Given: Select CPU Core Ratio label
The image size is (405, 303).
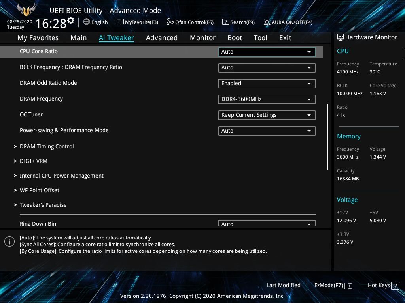Looking at the screenshot, I should coord(39,52).
